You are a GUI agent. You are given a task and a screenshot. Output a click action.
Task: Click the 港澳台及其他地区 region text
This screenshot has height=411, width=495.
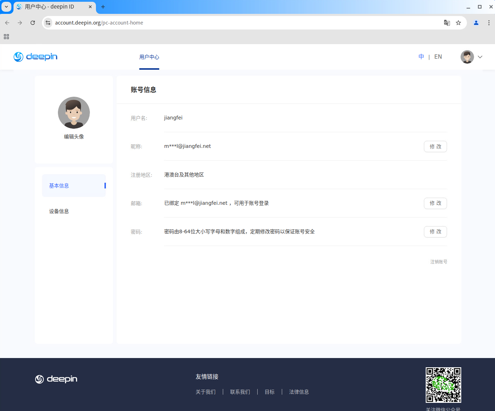click(x=184, y=175)
